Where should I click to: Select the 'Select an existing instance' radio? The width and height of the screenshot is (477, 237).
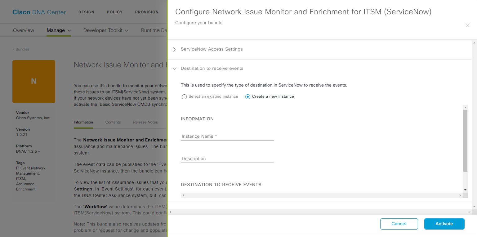184,97
